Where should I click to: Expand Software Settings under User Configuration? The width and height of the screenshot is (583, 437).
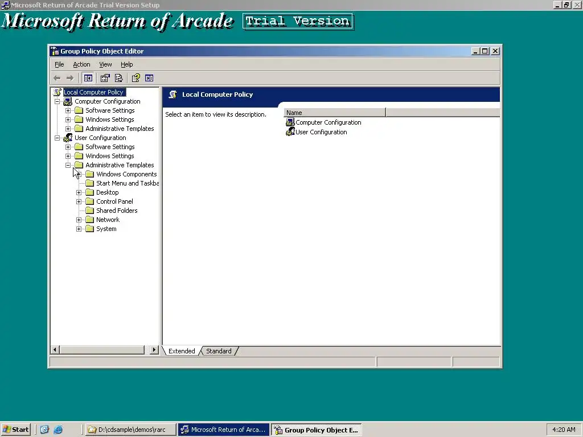[68, 147]
